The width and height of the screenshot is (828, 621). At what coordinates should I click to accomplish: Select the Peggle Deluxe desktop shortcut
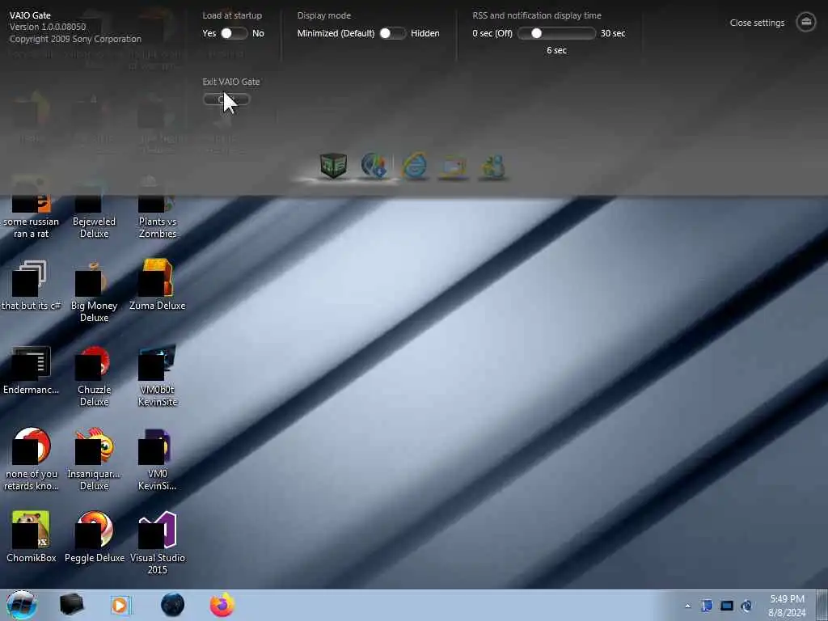point(94,537)
